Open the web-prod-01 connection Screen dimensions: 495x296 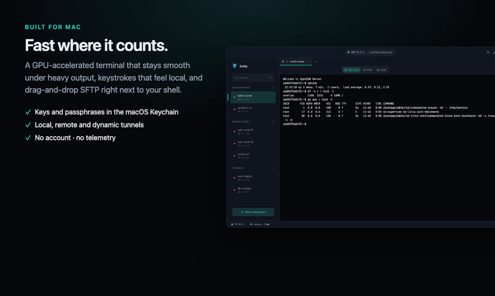point(253,131)
